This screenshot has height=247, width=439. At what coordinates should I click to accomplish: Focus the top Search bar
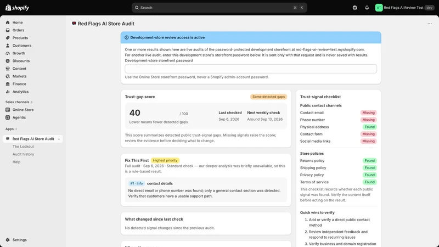pyautogui.click(x=219, y=8)
